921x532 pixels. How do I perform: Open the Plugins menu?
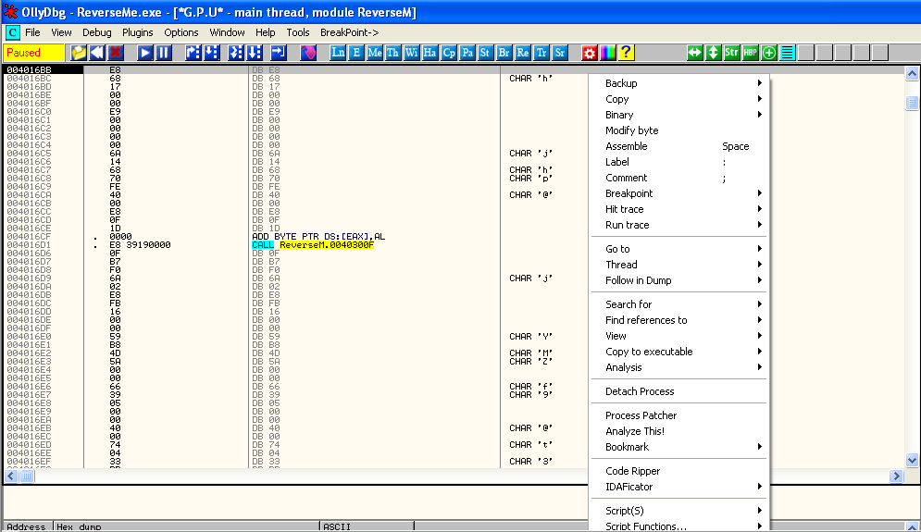[137, 33]
